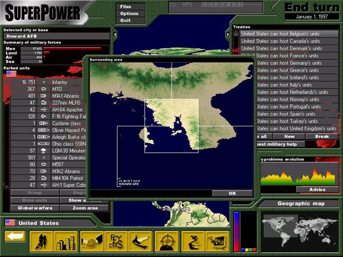The image size is (343, 257).
Task: Click the End turn button
Action: tap(311, 7)
